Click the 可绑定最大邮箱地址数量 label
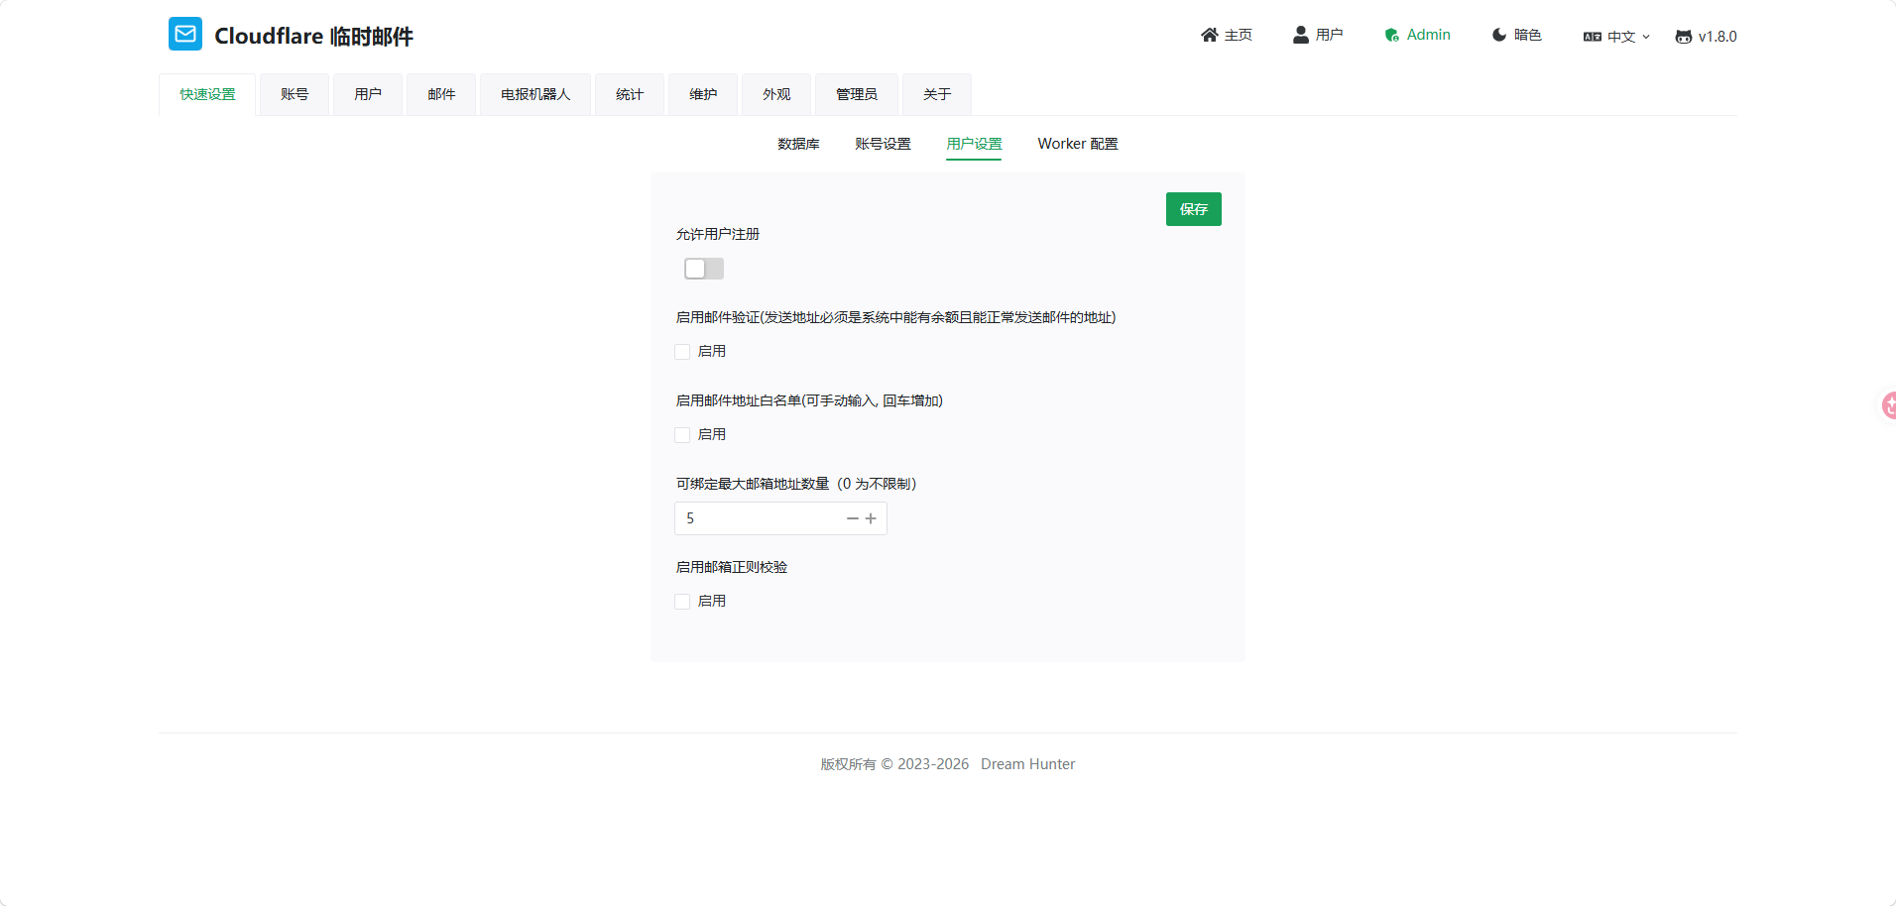The height and width of the screenshot is (906, 1896). 796,484
